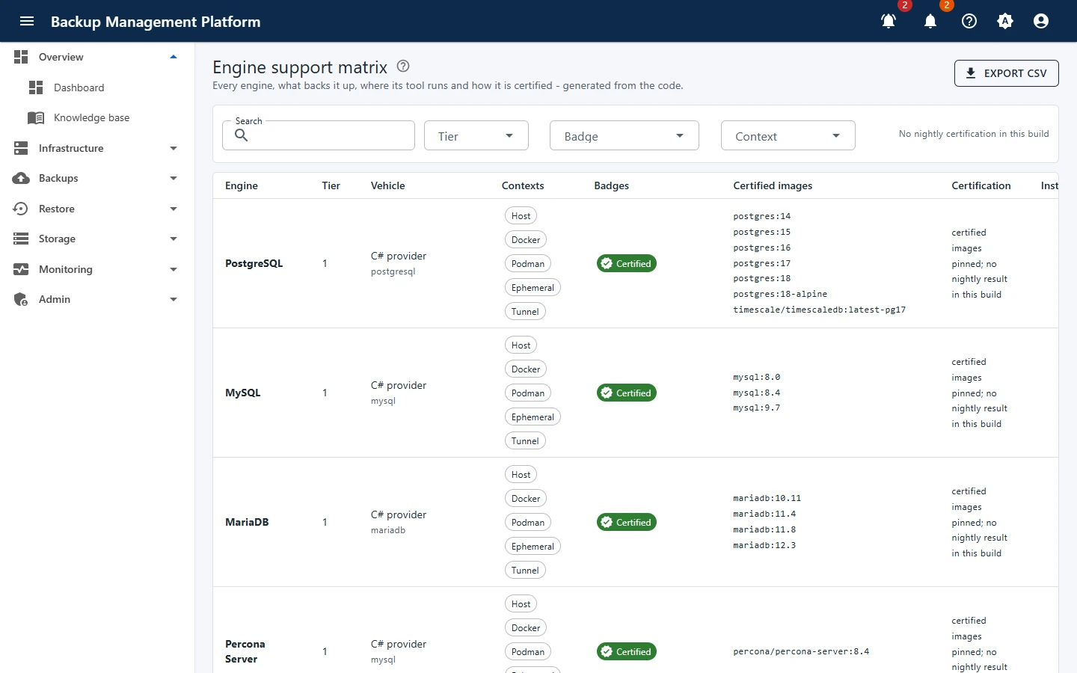The height and width of the screenshot is (673, 1077).
Task: Click Certified badge in MySQL row
Action: [x=627, y=393]
